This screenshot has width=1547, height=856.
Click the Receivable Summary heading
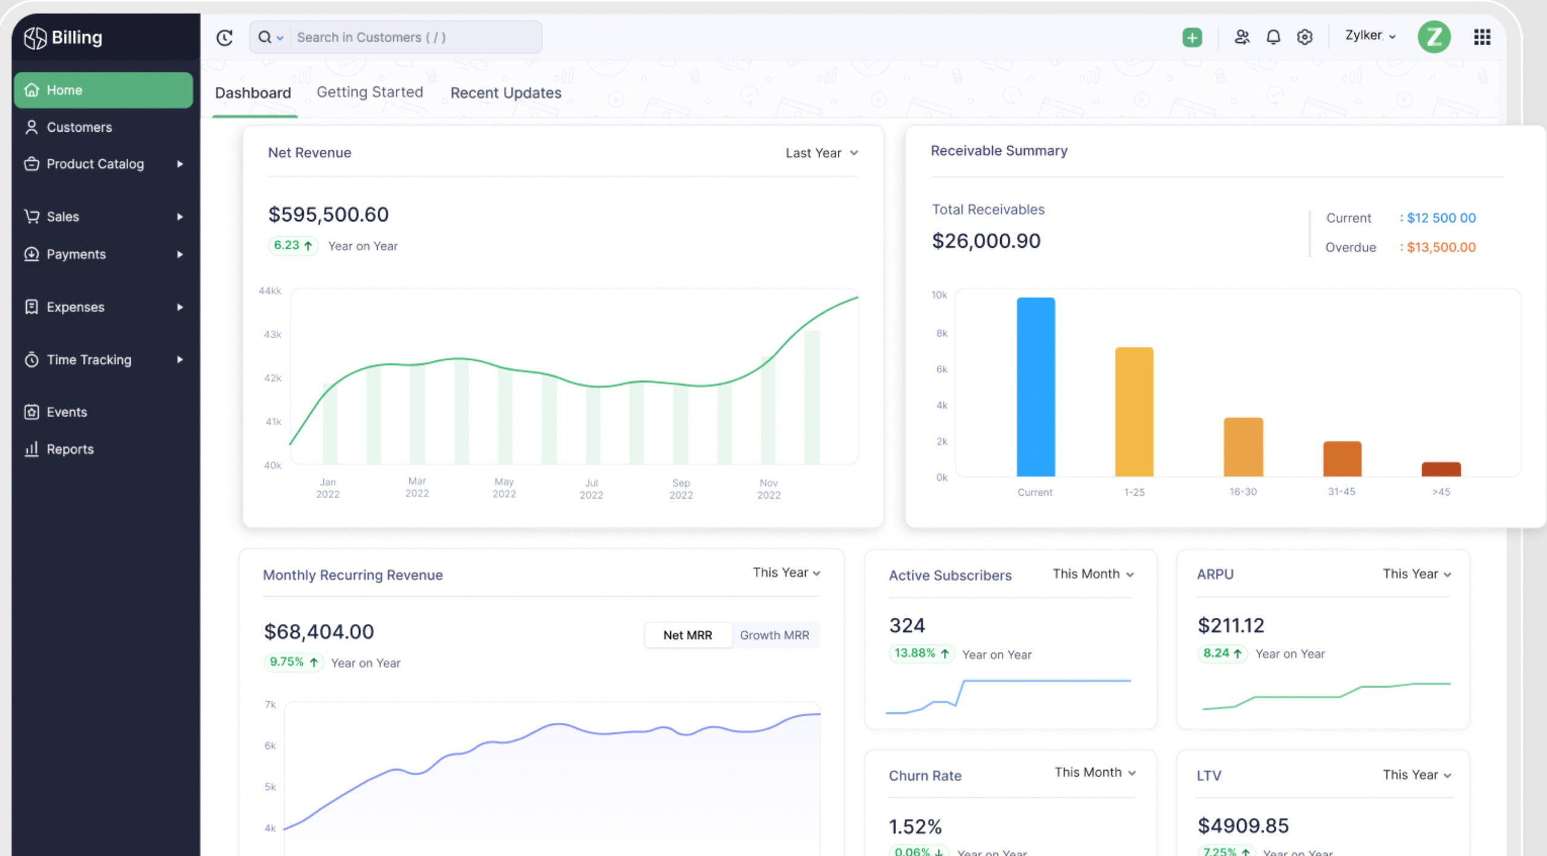point(999,151)
